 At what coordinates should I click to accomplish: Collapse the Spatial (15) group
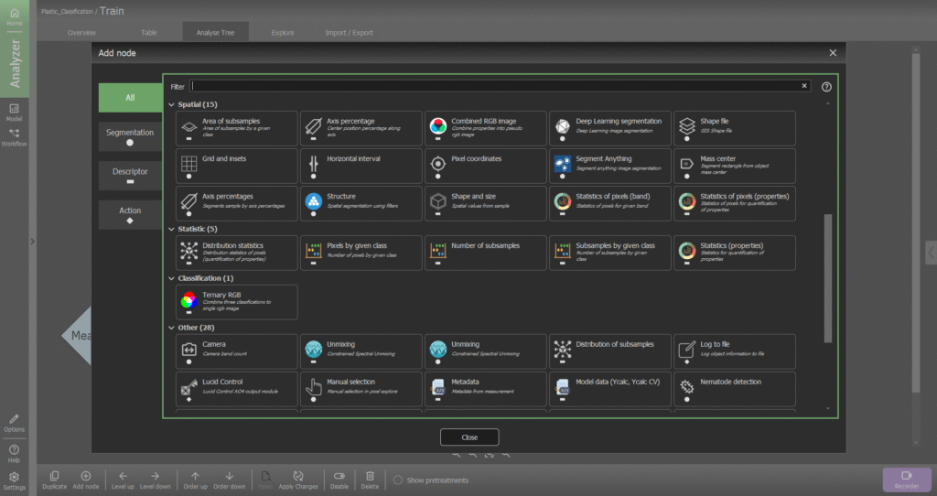click(171, 104)
